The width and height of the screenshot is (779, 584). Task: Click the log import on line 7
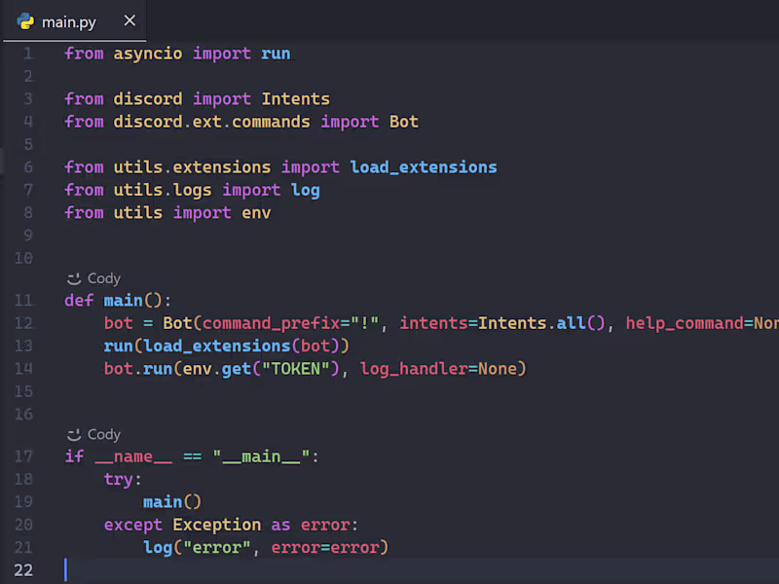click(305, 190)
